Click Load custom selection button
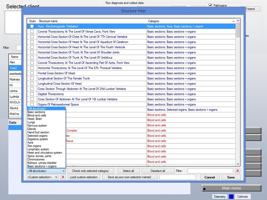267x200 pixels. (84, 177)
